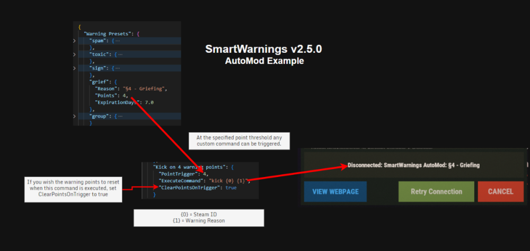Click the red CANCEL button

501,191
